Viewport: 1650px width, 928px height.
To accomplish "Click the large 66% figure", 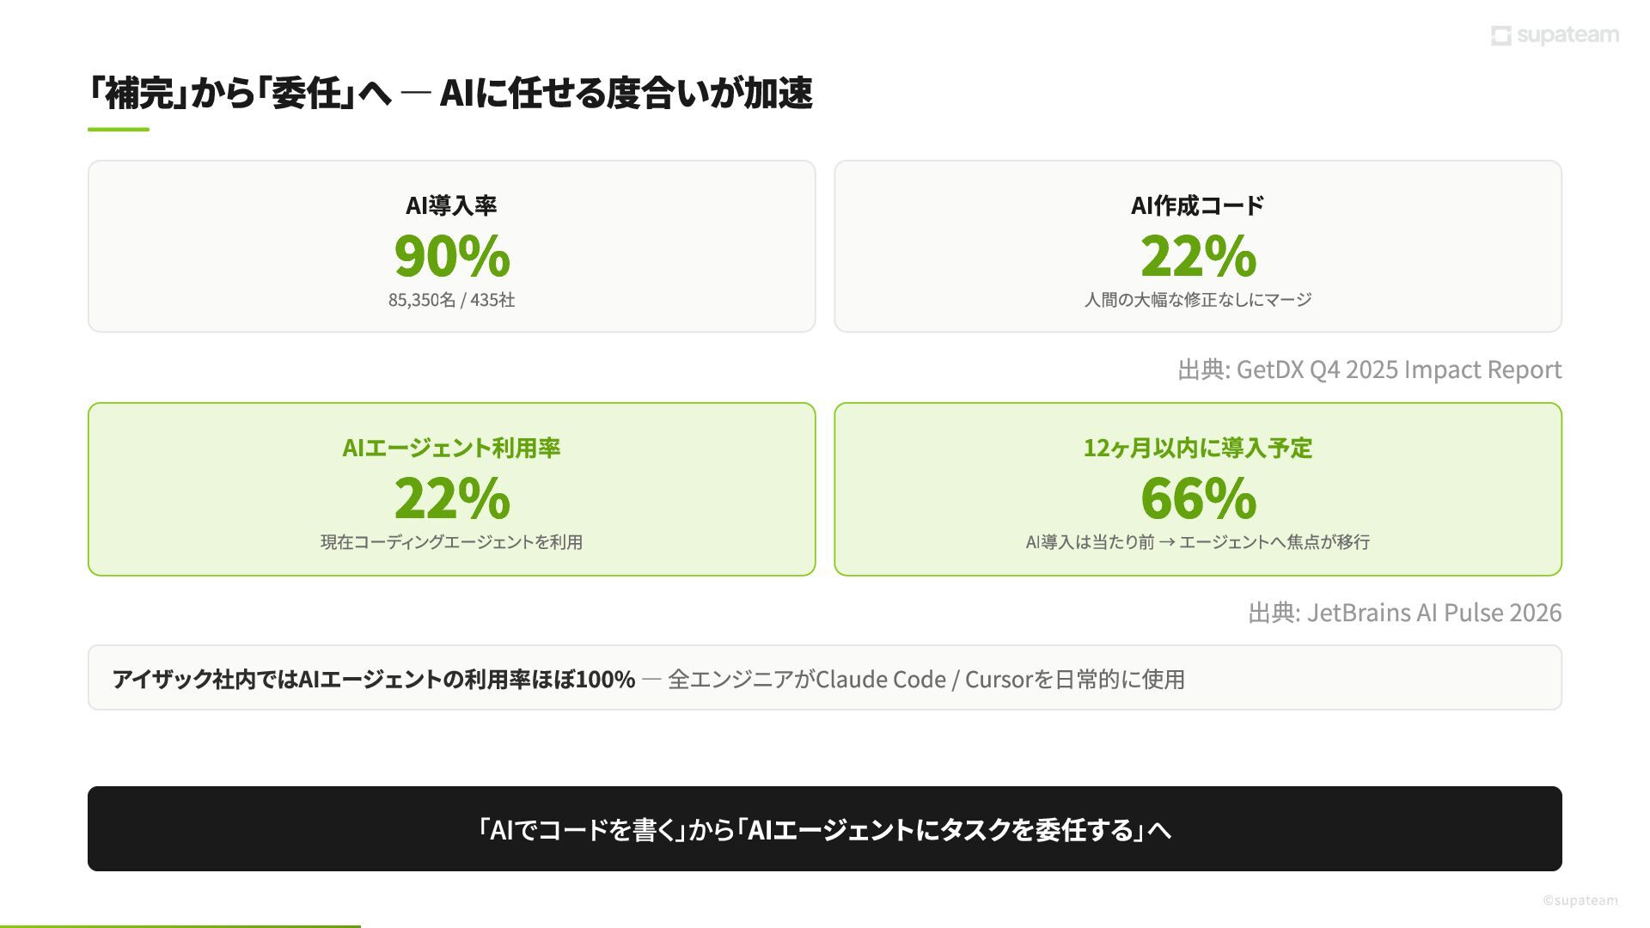I will point(1198,498).
